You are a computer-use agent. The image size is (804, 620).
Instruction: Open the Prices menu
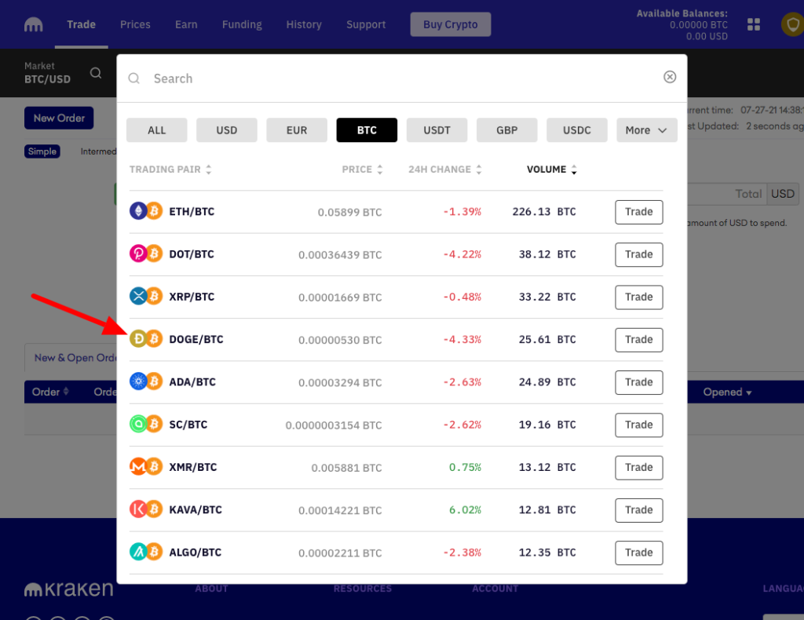[x=135, y=24]
